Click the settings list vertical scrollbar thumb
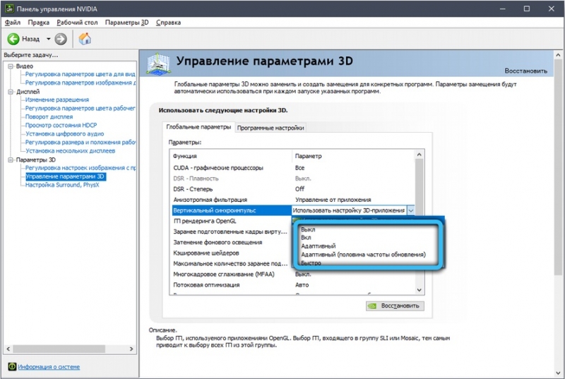This screenshot has height=379, width=565. 419,187
